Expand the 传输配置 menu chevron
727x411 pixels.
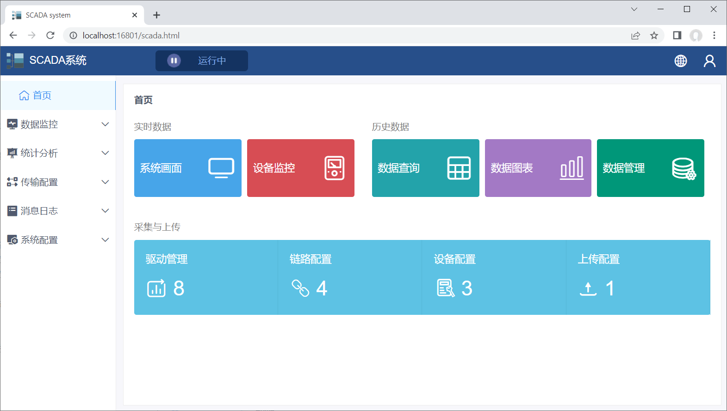pos(106,182)
